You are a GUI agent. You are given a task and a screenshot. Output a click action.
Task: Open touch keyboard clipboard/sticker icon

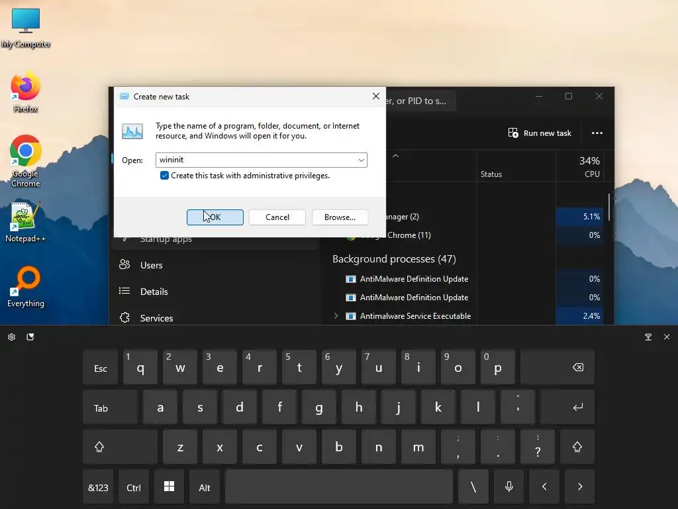(30, 337)
